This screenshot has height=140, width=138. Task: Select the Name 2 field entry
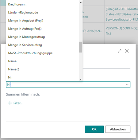43,69
